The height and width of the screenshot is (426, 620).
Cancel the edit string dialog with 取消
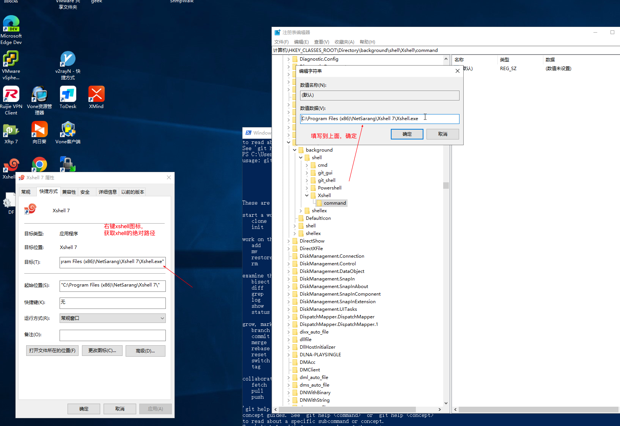tap(443, 134)
